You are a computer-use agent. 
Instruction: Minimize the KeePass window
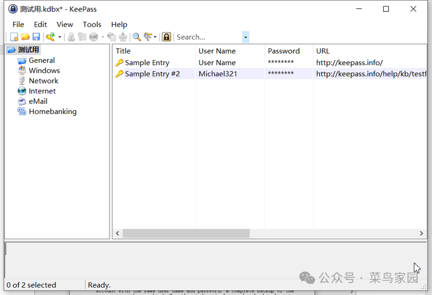pyautogui.click(x=359, y=9)
